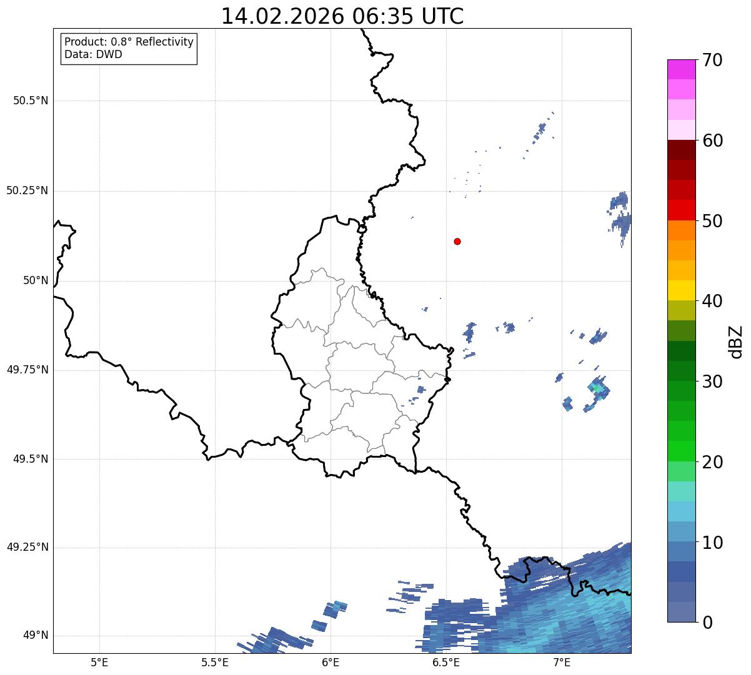
Task: Click the turquoise radar echo cell east of 7°E
Action: [x=597, y=388]
